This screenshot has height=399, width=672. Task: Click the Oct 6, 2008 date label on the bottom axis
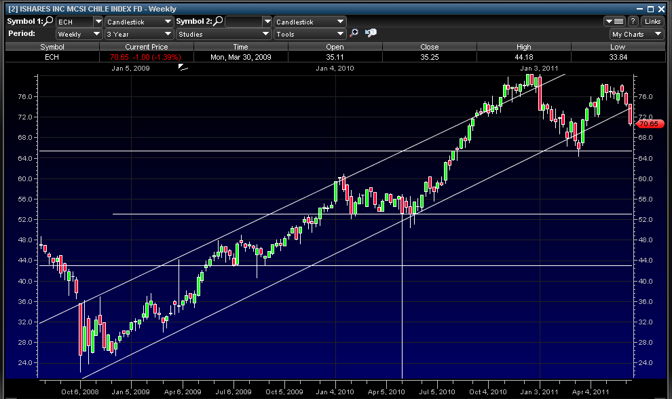[x=79, y=392]
